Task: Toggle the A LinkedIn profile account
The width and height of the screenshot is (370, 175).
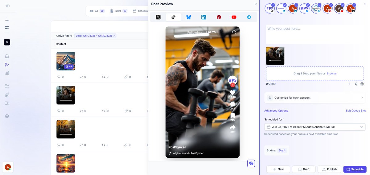Action: [x=293, y=8]
